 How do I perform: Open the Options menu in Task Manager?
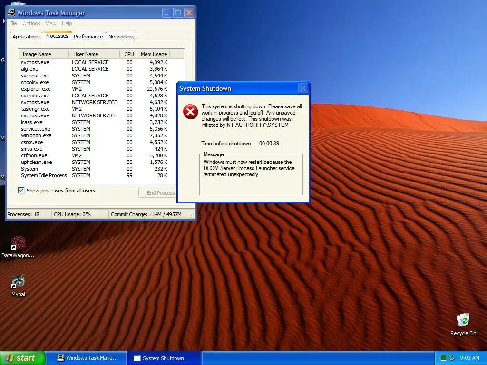tap(31, 23)
